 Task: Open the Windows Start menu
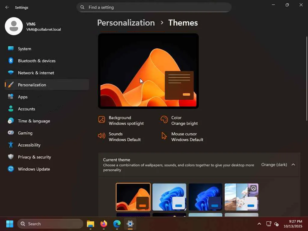point(10,224)
